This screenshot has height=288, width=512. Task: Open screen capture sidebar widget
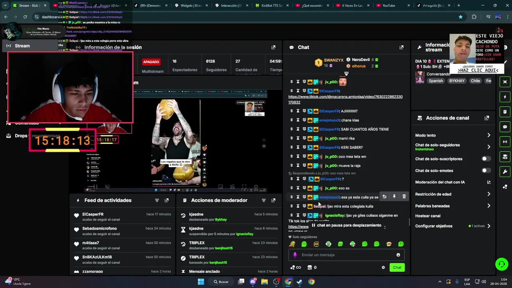pyautogui.click(x=505, y=82)
